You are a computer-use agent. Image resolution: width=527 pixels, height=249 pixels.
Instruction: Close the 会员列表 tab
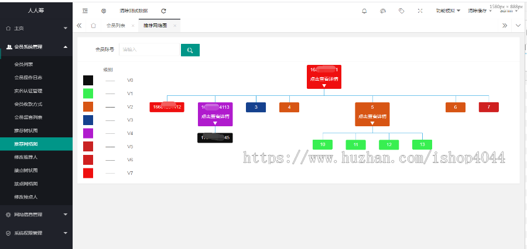point(133,26)
